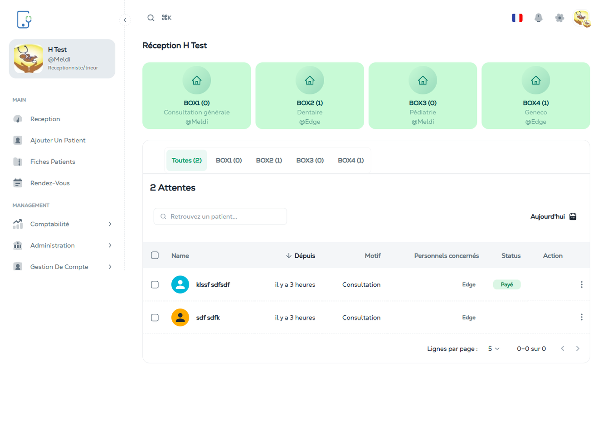This screenshot has width=608, height=431.
Task: Open Reception in the sidebar menu
Action: point(62,119)
